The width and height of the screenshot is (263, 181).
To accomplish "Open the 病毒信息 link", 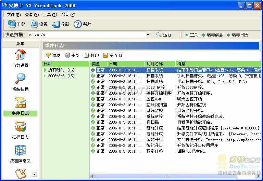I will [213, 35].
